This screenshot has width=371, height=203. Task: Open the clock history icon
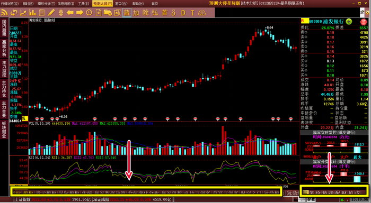coord(89,13)
